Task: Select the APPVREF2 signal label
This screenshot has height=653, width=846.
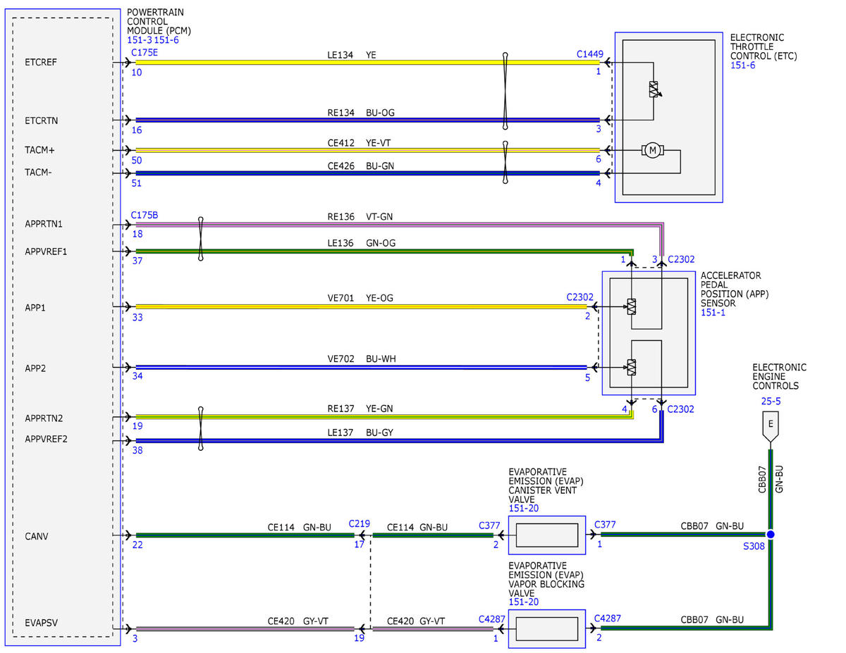Action: tap(46, 439)
